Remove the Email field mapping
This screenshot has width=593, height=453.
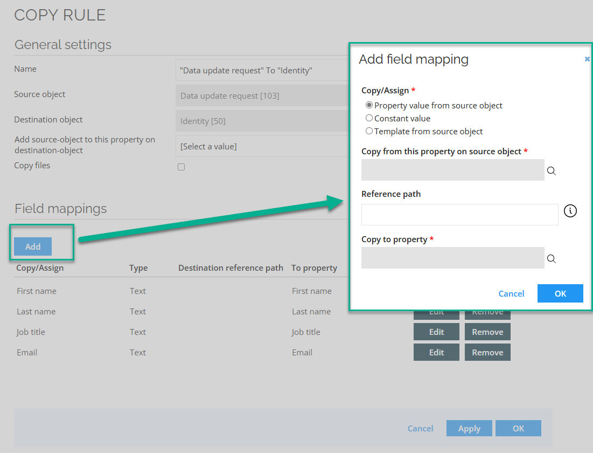point(487,352)
